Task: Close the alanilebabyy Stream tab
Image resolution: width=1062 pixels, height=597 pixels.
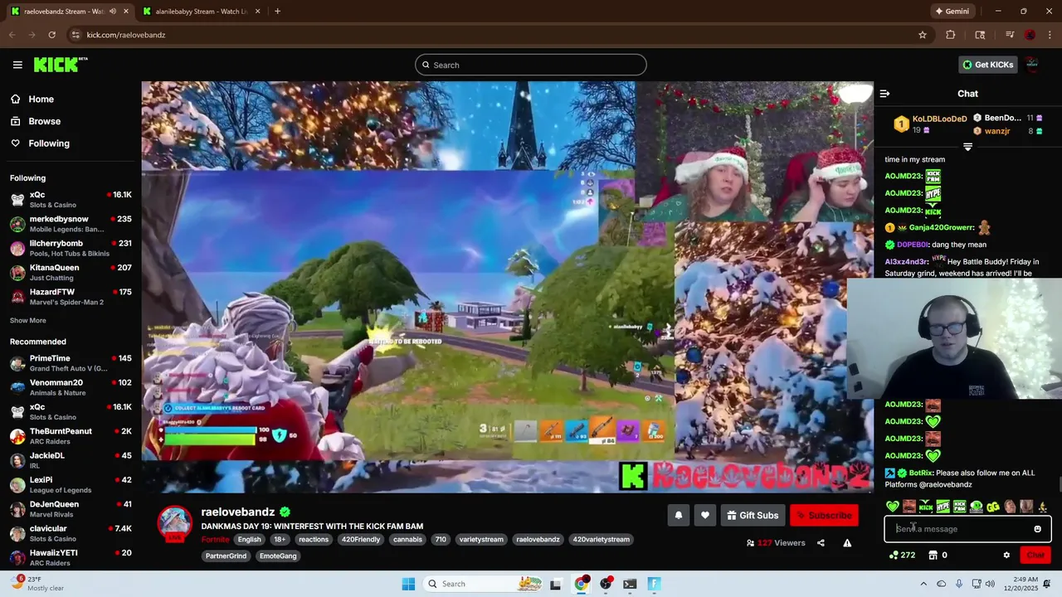Action: 257,12
